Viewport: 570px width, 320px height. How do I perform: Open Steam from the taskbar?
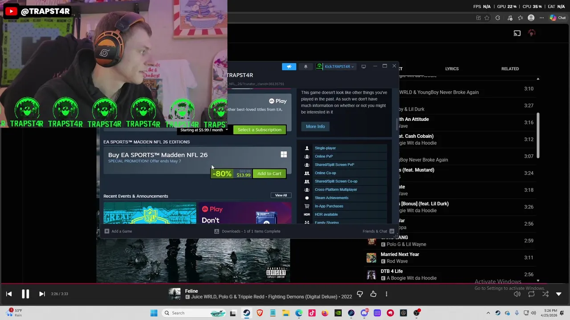point(246,313)
